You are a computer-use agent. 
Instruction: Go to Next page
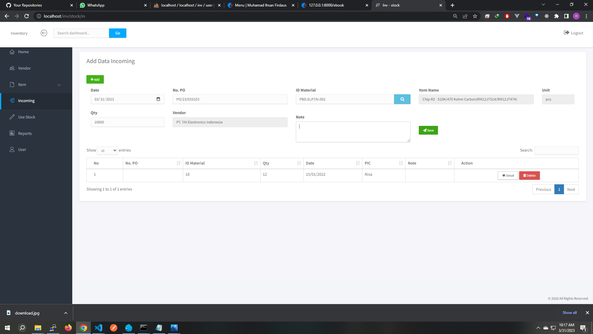(x=571, y=189)
